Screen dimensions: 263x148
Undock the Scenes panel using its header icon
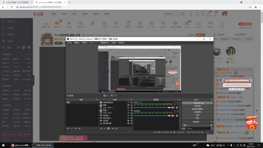(x=97, y=100)
